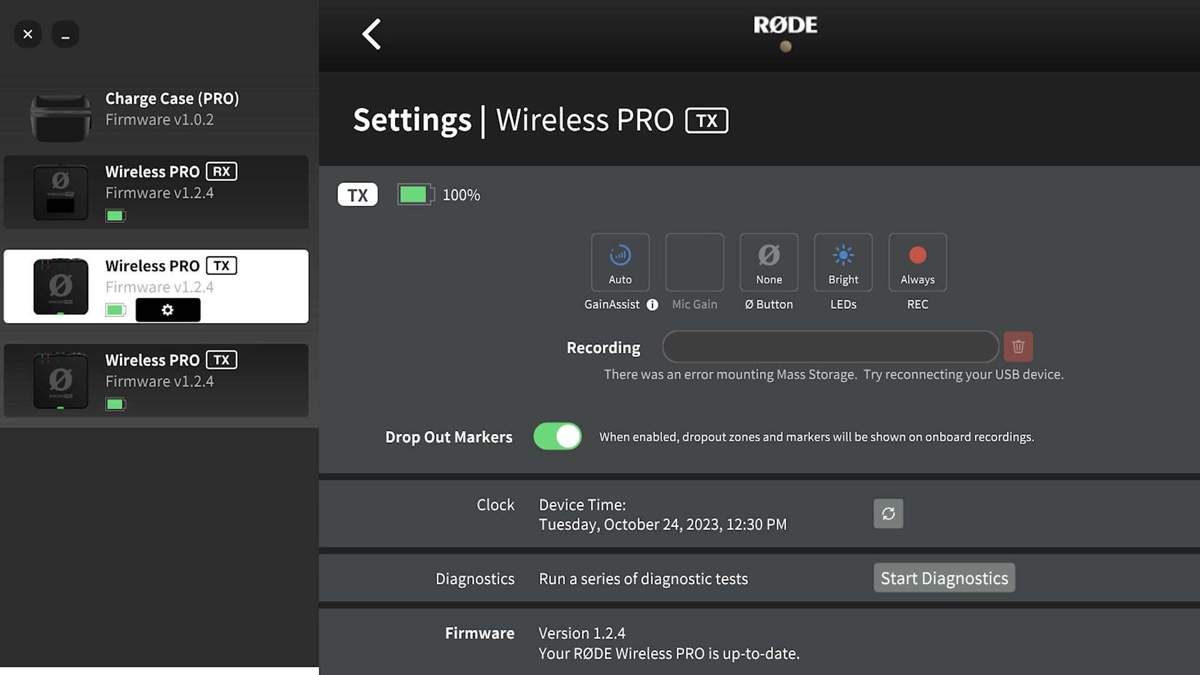Change the LEDs Bright setting
Image resolution: width=1200 pixels, height=675 pixels.
coord(843,262)
